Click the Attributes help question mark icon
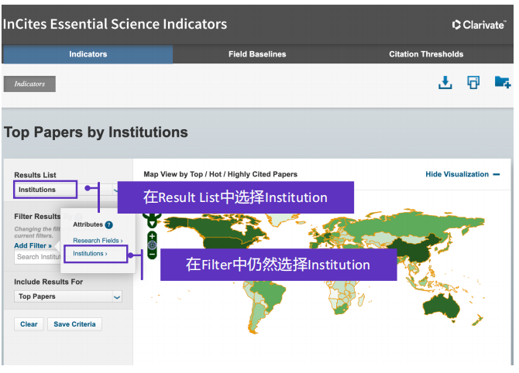 (109, 225)
